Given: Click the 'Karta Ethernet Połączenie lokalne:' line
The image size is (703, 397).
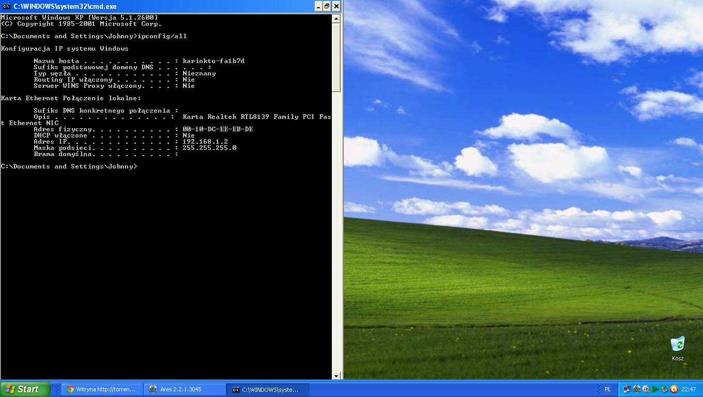Looking at the screenshot, I should (71, 98).
